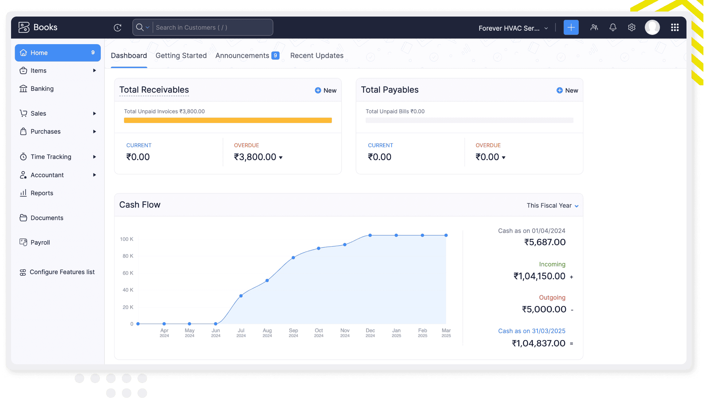The height and width of the screenshot is (398, 704).
Task: Expand the Time Tracking submenu arrow
Action: [94, 157]
